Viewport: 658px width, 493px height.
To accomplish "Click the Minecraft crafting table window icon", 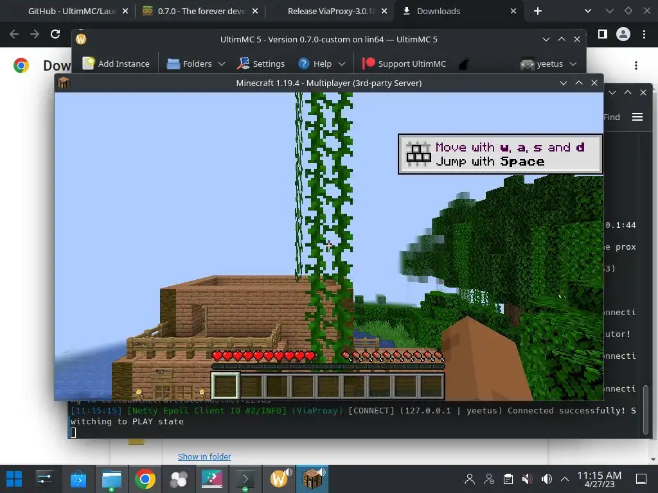I will tap(64, 83).
